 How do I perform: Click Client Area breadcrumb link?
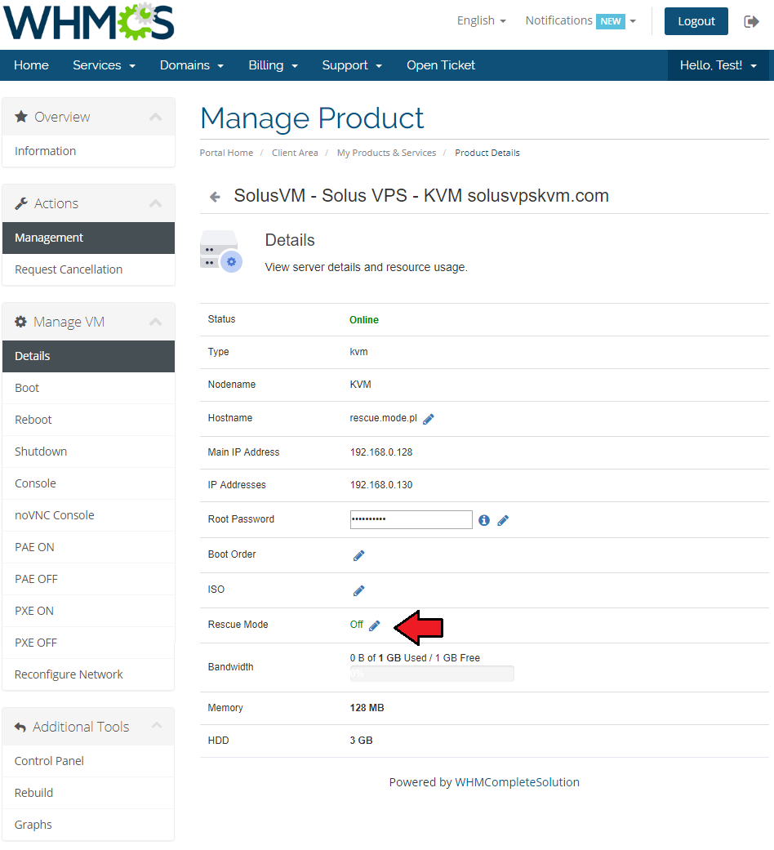(x=295, y=153)
